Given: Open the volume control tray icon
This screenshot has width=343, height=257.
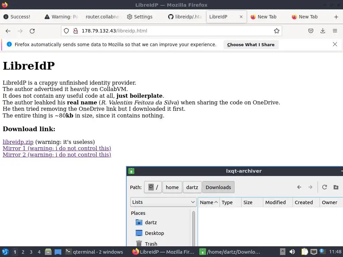Looking at the screenshot, I should pos(292,252).
